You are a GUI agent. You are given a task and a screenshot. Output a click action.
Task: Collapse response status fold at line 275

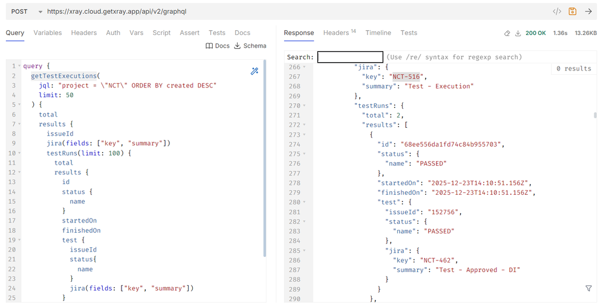(304, 154)
